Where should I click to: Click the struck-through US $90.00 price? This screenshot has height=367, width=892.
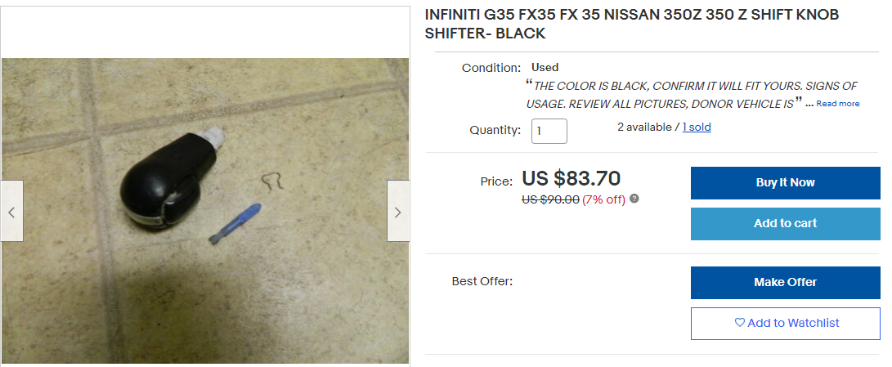click(x=550, y=199)
